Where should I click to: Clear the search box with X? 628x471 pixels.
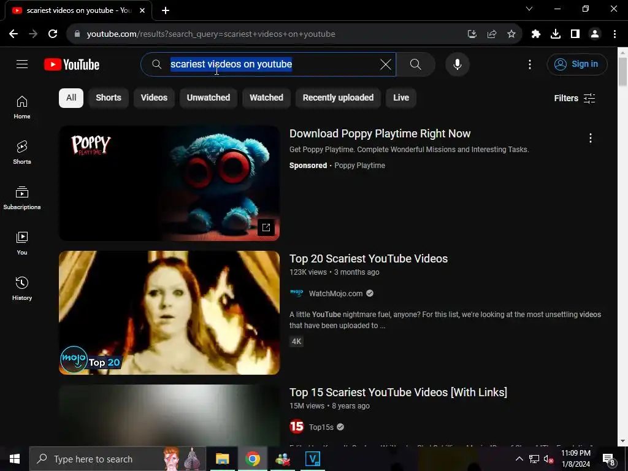(386, 64)
